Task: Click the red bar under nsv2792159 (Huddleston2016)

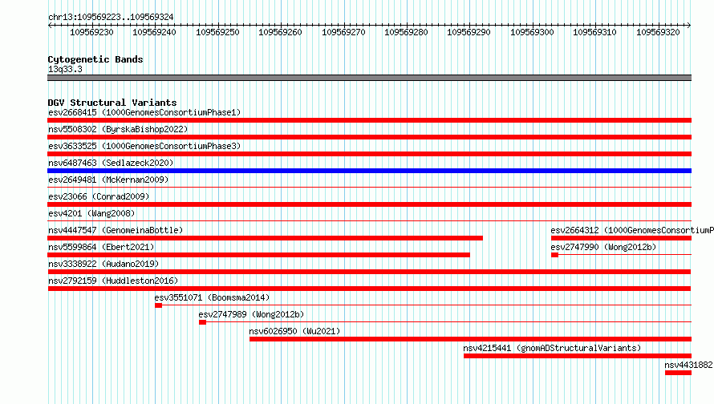Action: click(369, 289)
